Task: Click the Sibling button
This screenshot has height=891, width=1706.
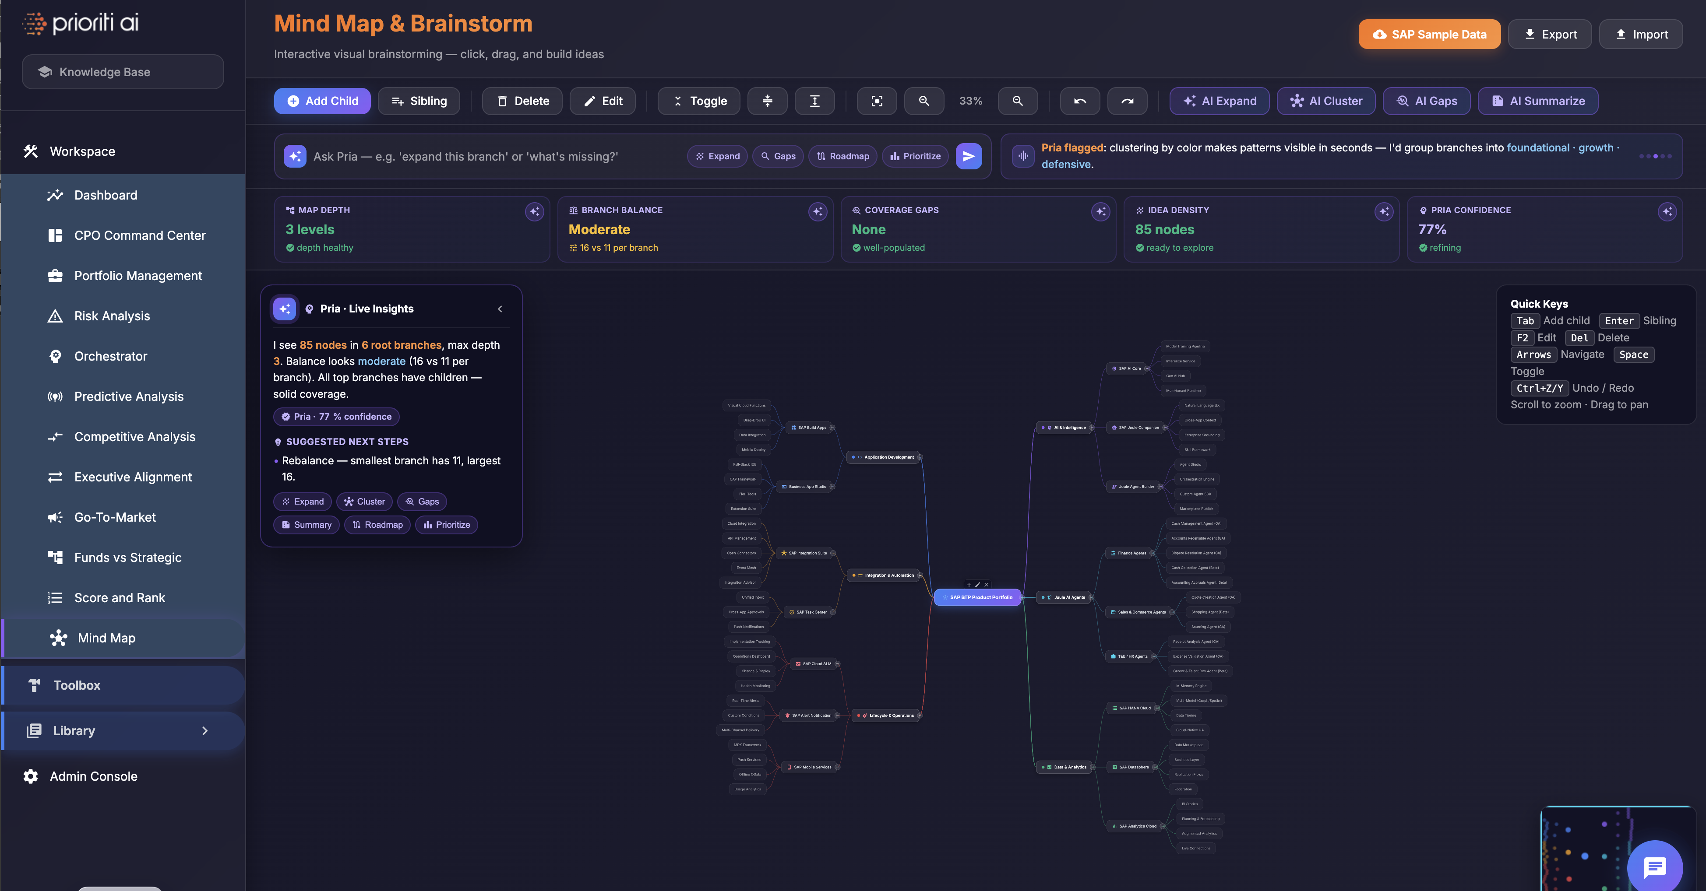Action: [x=419, y=101]
